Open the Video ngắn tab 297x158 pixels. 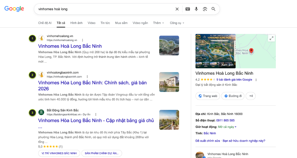pos(140,23)
